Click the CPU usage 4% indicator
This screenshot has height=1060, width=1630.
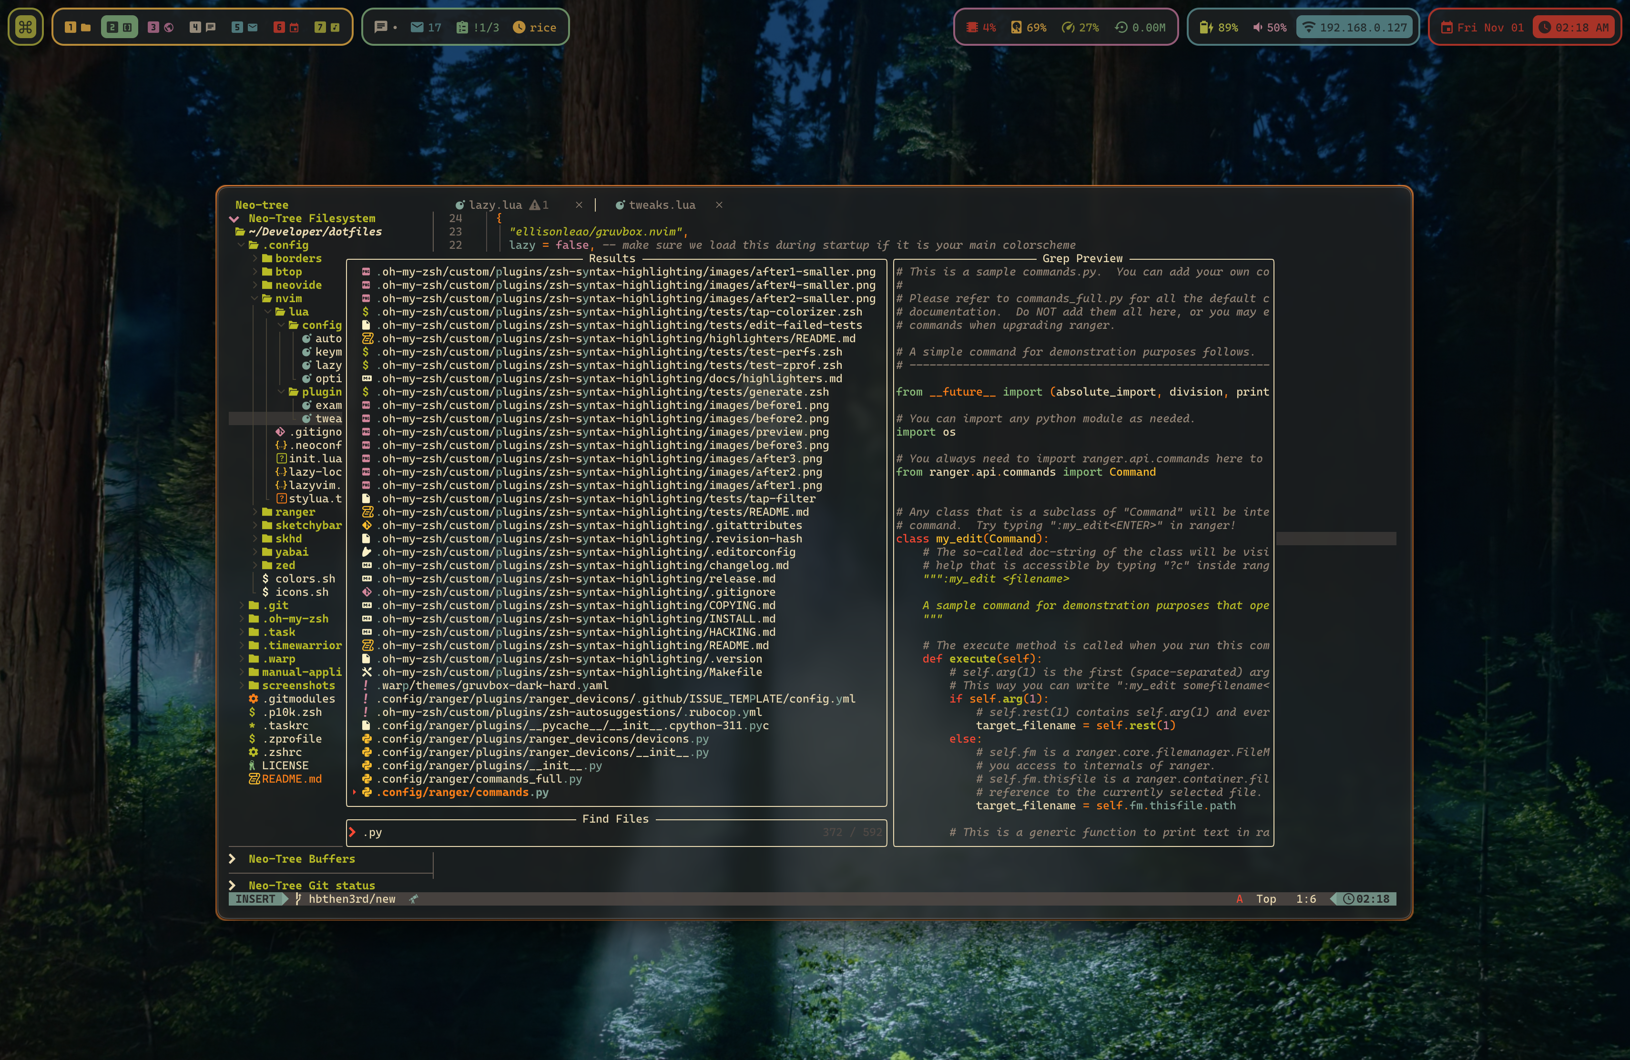click(981, 27)
